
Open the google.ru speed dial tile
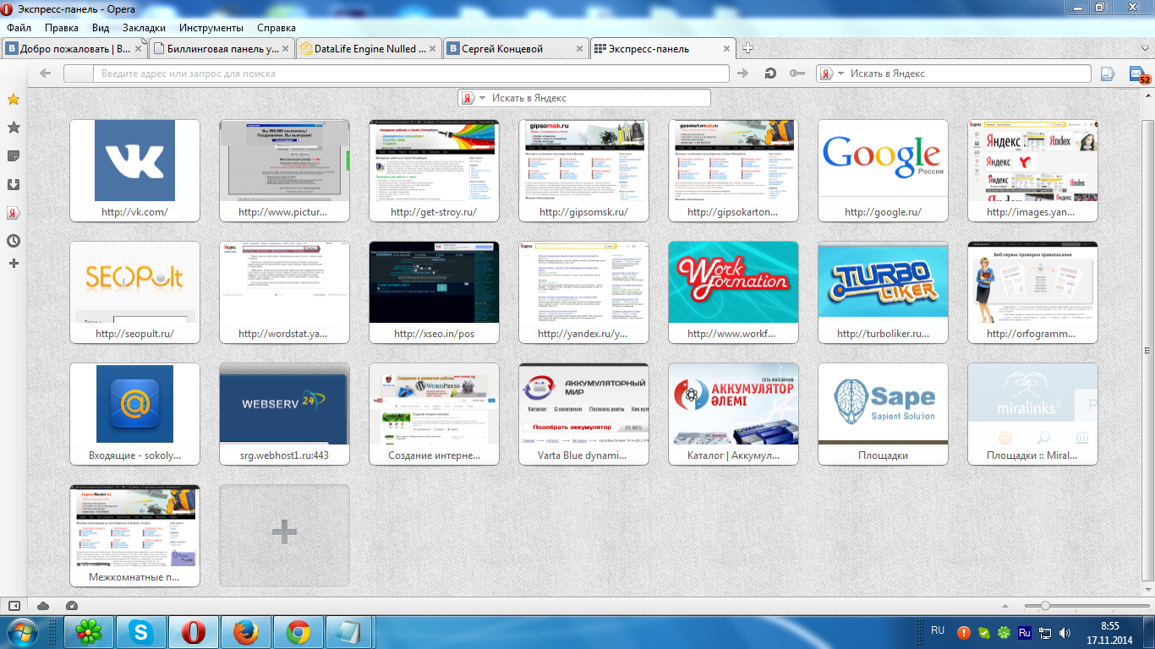883,170
